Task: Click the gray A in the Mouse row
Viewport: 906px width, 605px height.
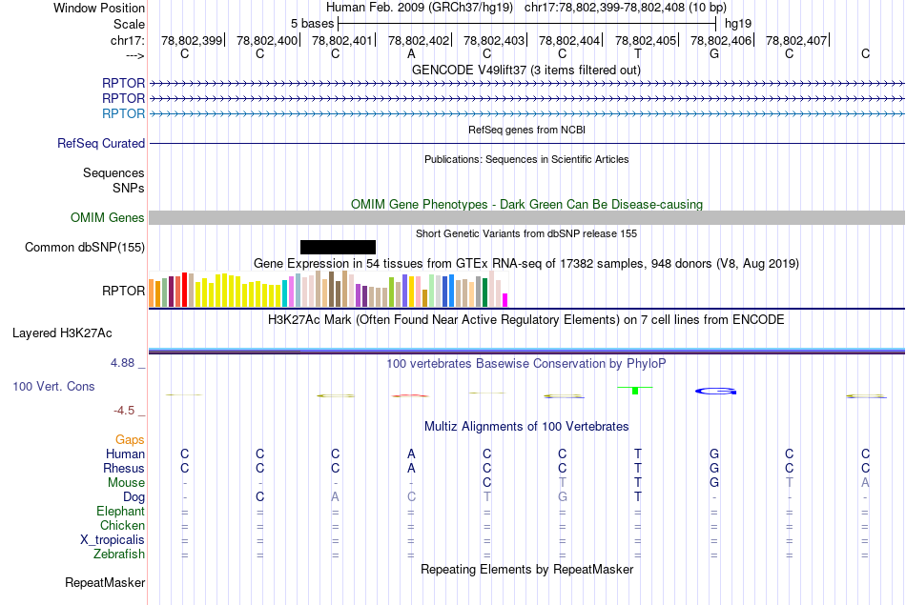Action: click(x=865, y=483)
